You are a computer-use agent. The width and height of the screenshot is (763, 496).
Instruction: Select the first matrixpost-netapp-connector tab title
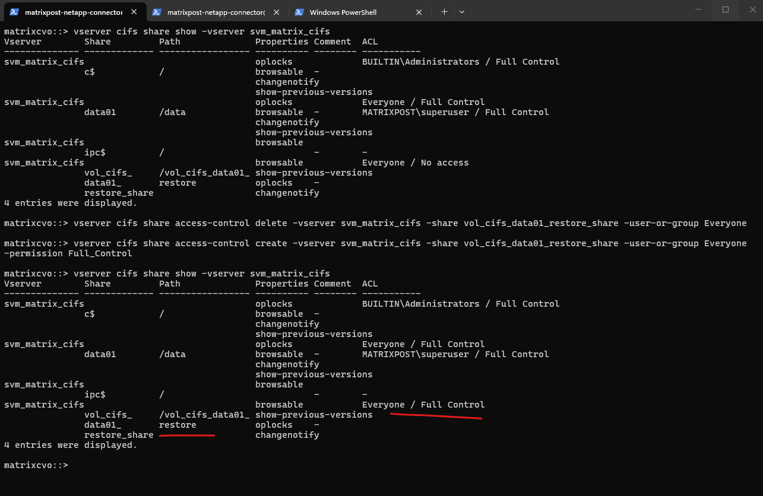point(74,12)
